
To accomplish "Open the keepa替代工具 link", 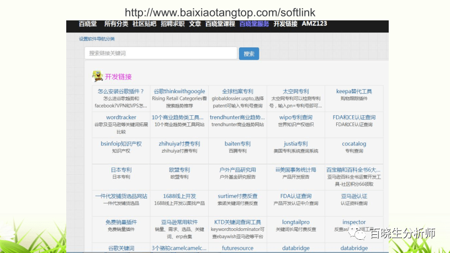I will point(354,91).
